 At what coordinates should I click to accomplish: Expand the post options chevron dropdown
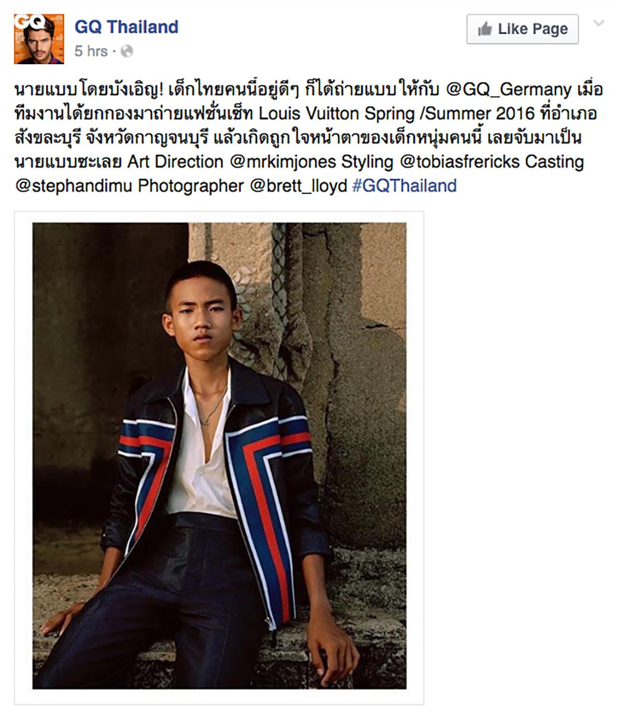point(599,23)
